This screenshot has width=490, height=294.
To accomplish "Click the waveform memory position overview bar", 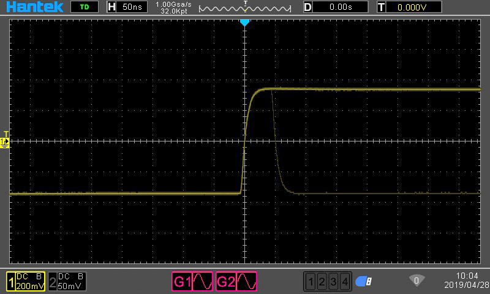I will [x=245, y=7].
